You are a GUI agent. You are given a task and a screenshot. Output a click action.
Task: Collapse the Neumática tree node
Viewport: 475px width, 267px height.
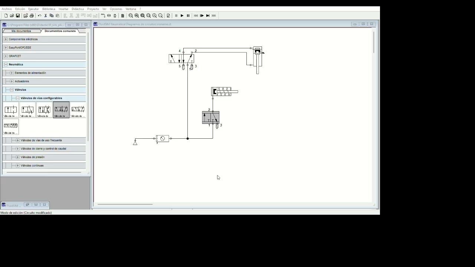click(6, 65)
